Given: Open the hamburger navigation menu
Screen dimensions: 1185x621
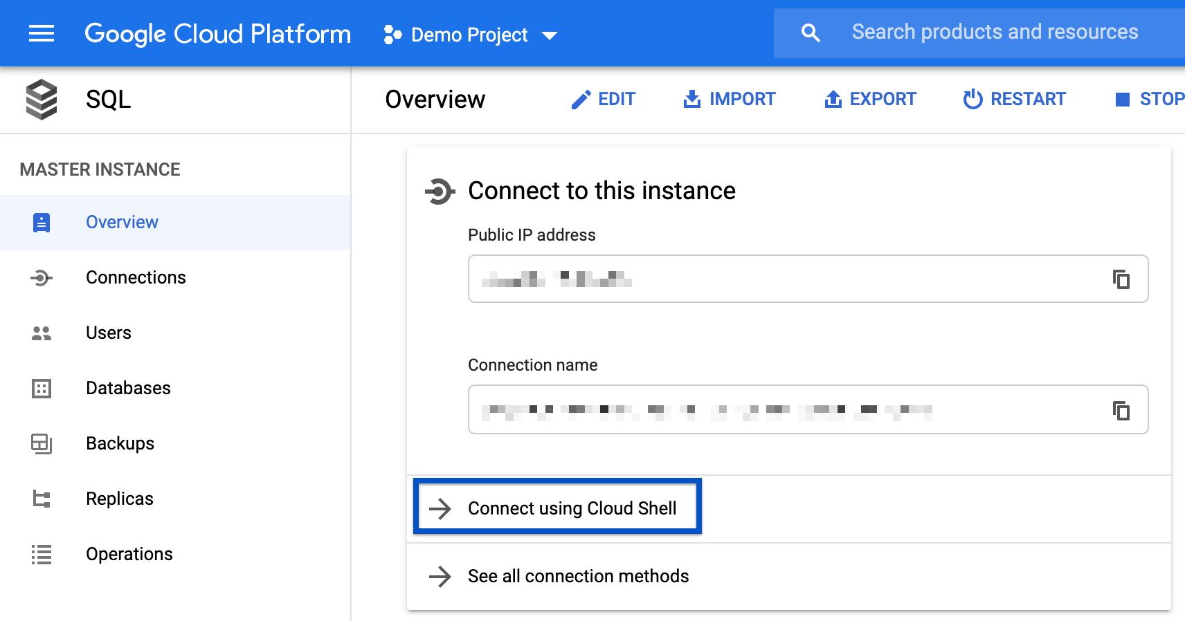Looking at the screenshot, I should 42,33.
